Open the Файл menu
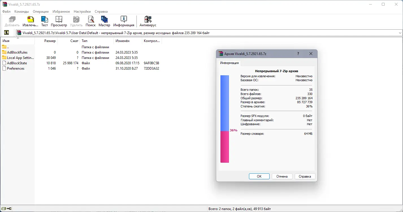 click(x=6, y=12)
